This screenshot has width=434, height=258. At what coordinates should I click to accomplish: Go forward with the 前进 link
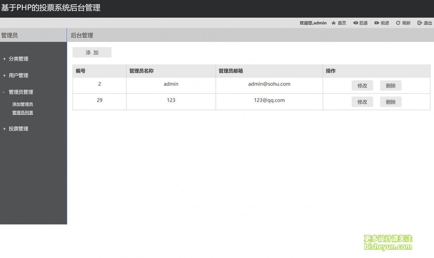pyautogui.click(x=385, y=23)
